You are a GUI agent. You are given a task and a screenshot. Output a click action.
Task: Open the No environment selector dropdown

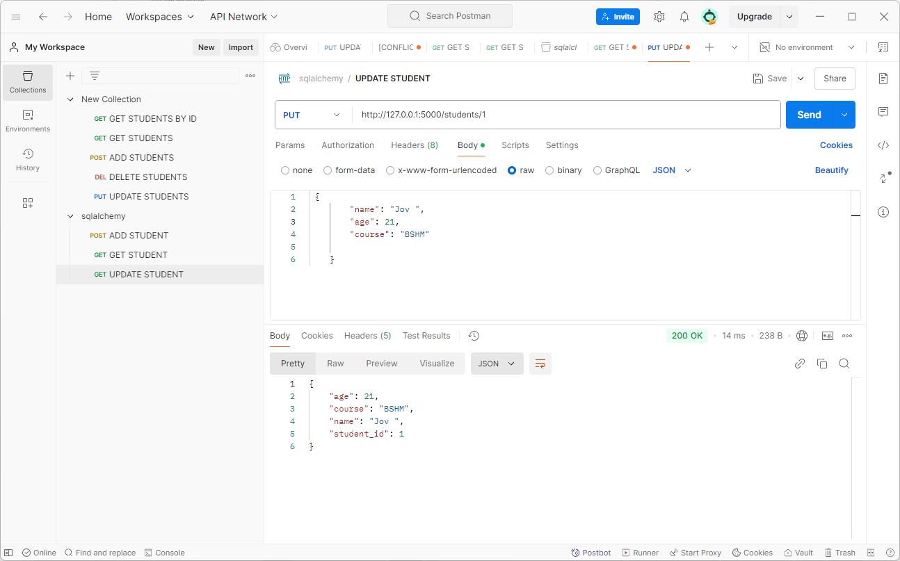pos(807,47)
